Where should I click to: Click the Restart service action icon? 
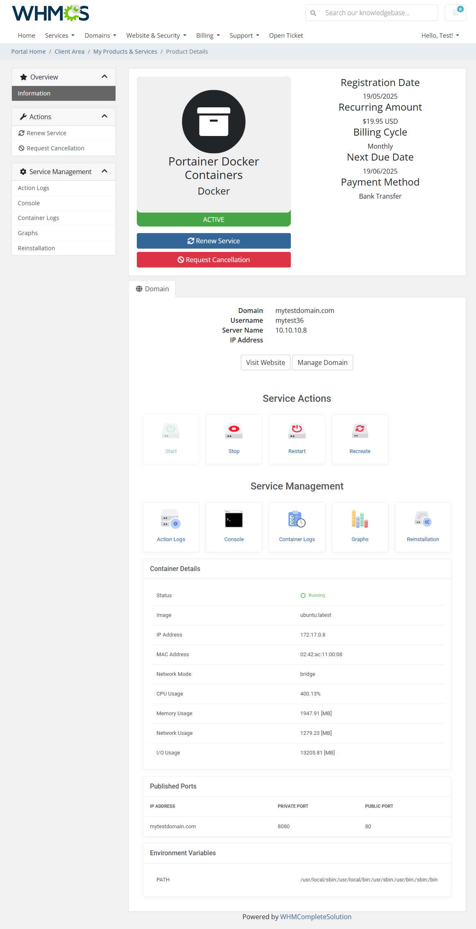tap(297, 431)
